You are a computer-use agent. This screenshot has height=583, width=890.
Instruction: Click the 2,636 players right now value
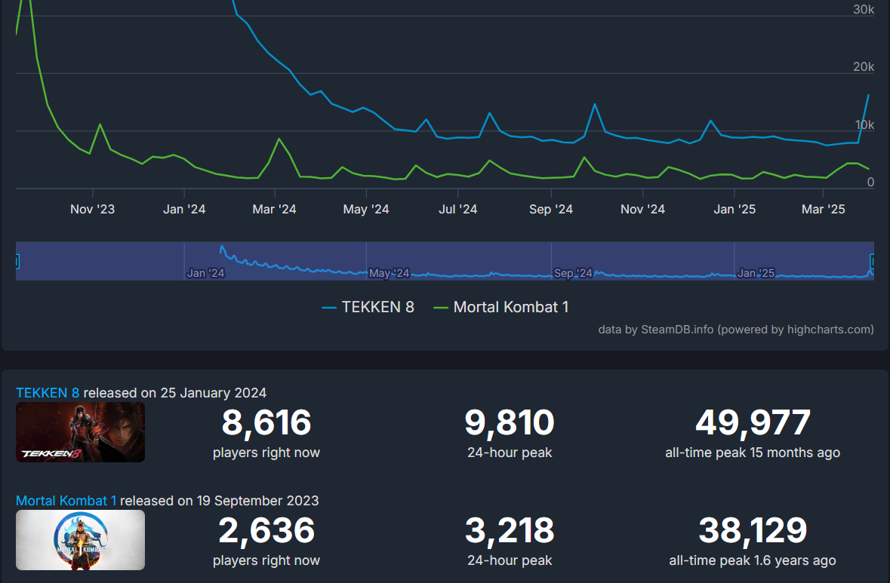click(x=266, y=530)
